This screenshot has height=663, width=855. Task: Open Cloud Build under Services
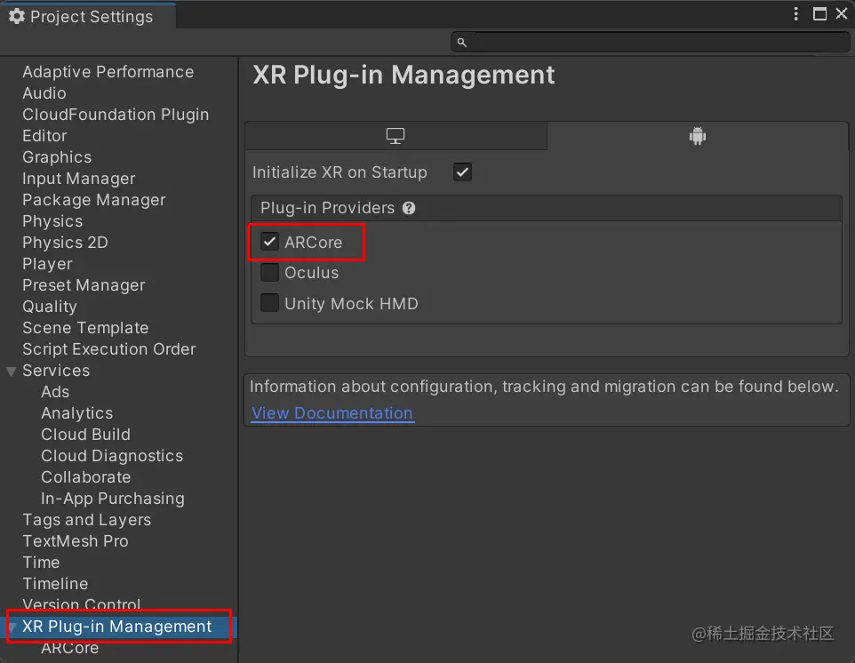(x=85, y=434)
